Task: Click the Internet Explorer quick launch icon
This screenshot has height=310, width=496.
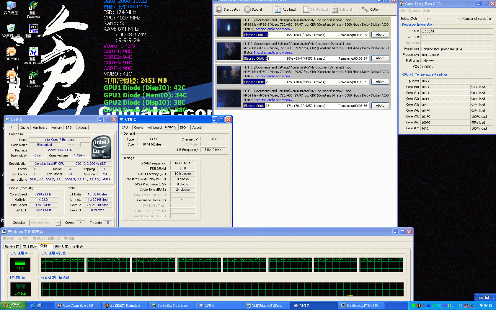Action: (32, 306)
